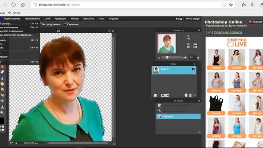Click the Регистрация link
Screen dimensions: 263x148
click(193, 18)
